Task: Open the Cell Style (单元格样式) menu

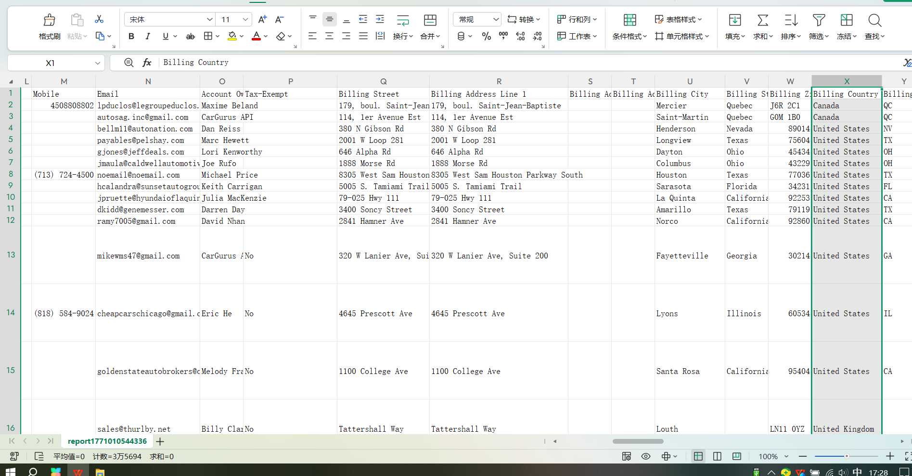Action: pyautogui.click(x=682, y=36)
